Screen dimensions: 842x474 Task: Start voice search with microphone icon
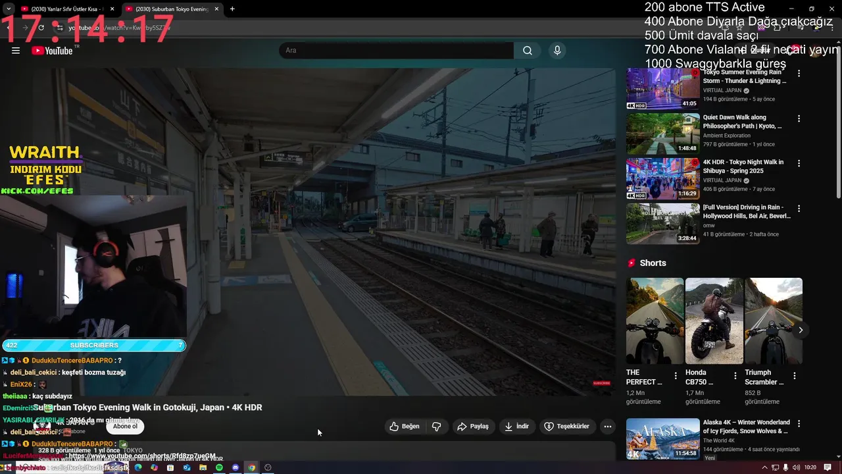[557, 51]
